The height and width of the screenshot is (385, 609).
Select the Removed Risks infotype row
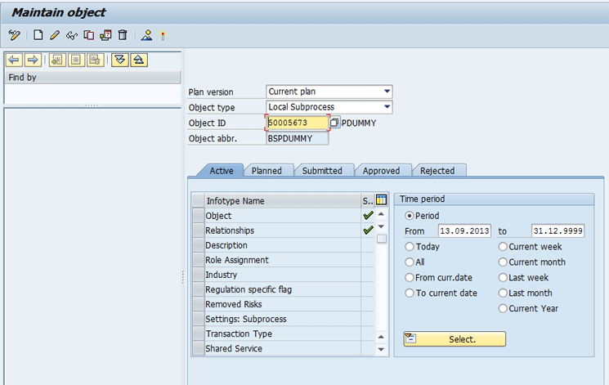283,304
